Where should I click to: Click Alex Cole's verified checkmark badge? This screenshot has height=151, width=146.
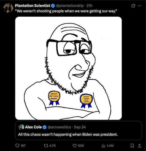click(x=45, y=127)
